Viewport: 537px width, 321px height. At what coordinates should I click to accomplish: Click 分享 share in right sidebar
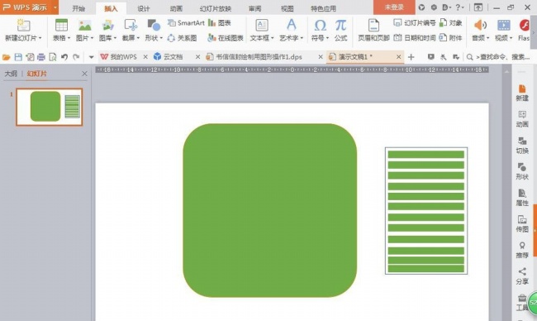click(522, 275)
